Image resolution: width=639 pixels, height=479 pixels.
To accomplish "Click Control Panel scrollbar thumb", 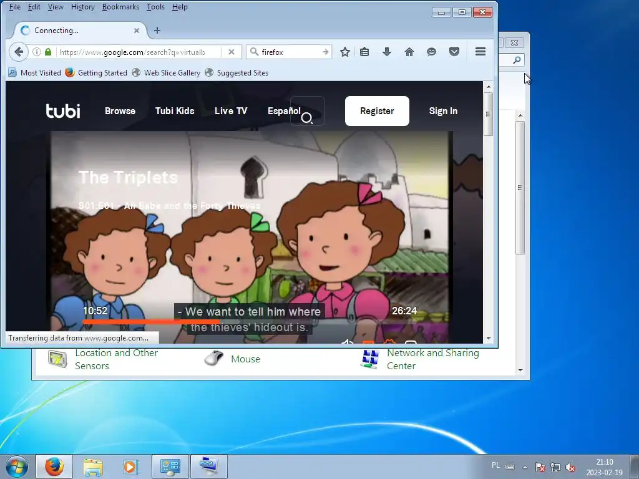I will pos(520,187).
